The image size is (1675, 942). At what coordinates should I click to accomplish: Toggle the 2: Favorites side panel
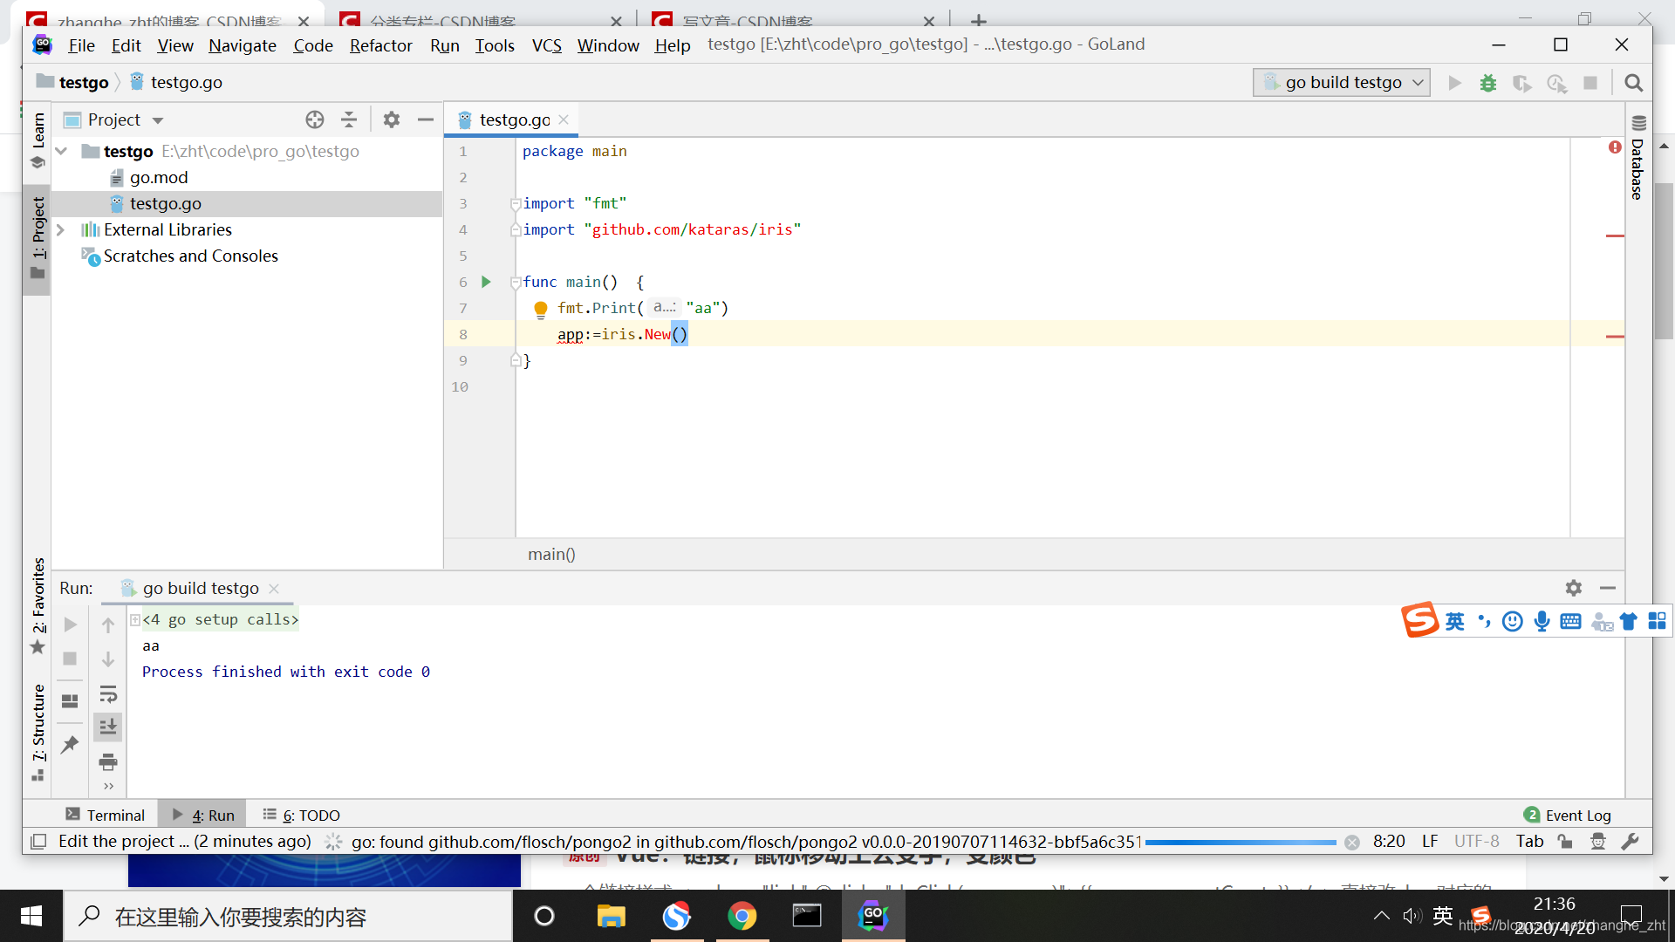click(38, 605)
